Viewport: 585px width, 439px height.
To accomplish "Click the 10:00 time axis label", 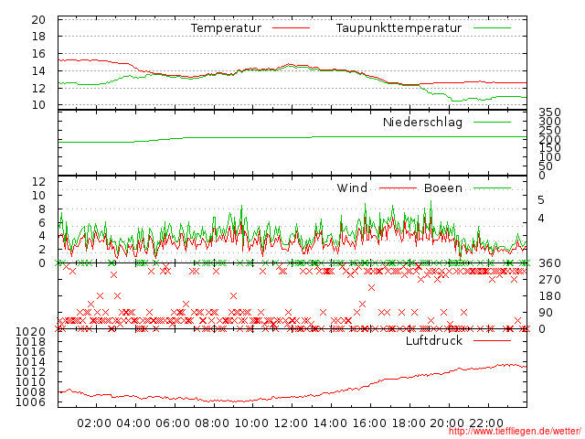I will (x=251, y=423).
